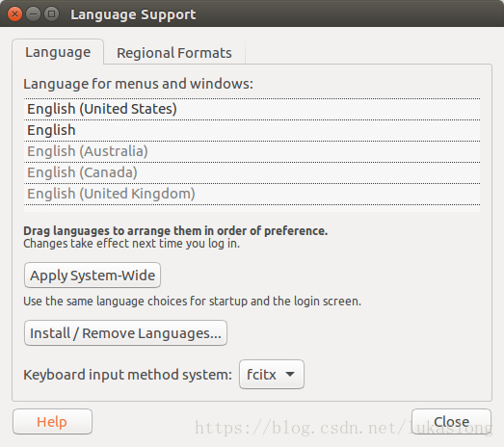Image resolution: width=504 pixels, height=447 pixels.
Task: Click the Apply System-Wide button
Action: (93, 276)
